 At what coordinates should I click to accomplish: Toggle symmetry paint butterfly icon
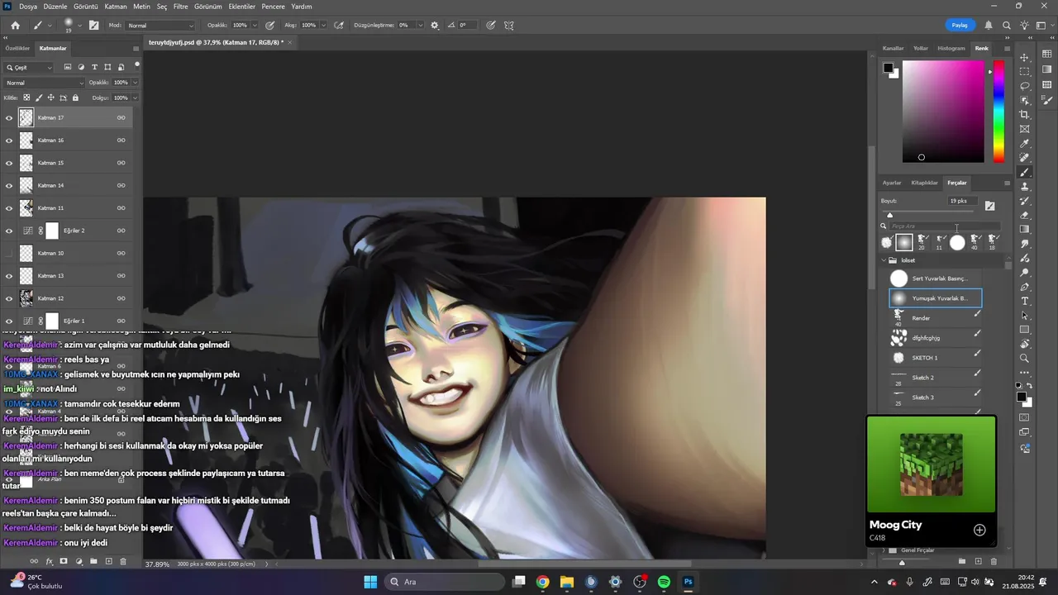click(x=509, y=26)
